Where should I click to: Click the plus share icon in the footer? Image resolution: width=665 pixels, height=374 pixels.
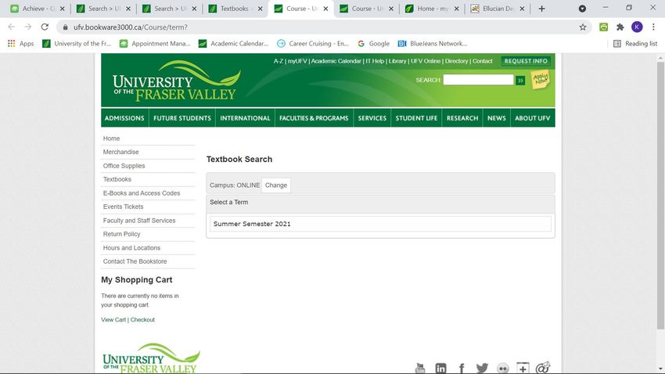(x=523, y=368)
